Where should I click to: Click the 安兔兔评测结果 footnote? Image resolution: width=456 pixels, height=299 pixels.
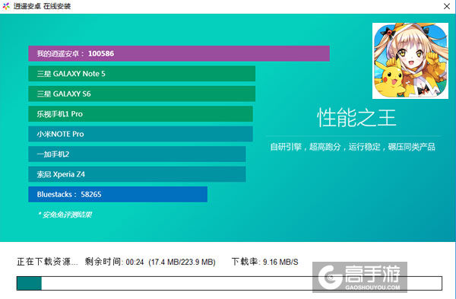pos(65,215)
